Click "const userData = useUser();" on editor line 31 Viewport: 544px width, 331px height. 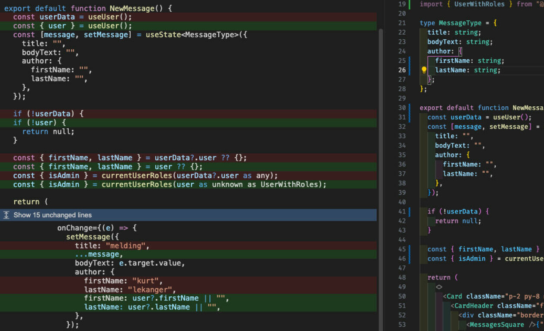480,117
